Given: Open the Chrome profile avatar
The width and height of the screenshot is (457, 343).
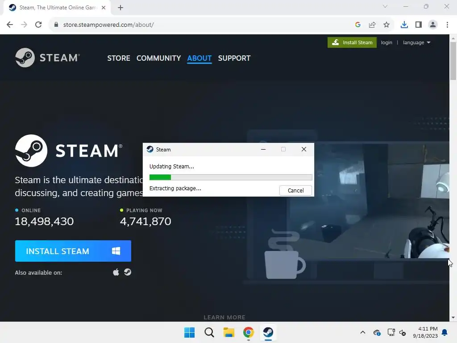Looking at the screenshot, I should [x=433, y=25].
